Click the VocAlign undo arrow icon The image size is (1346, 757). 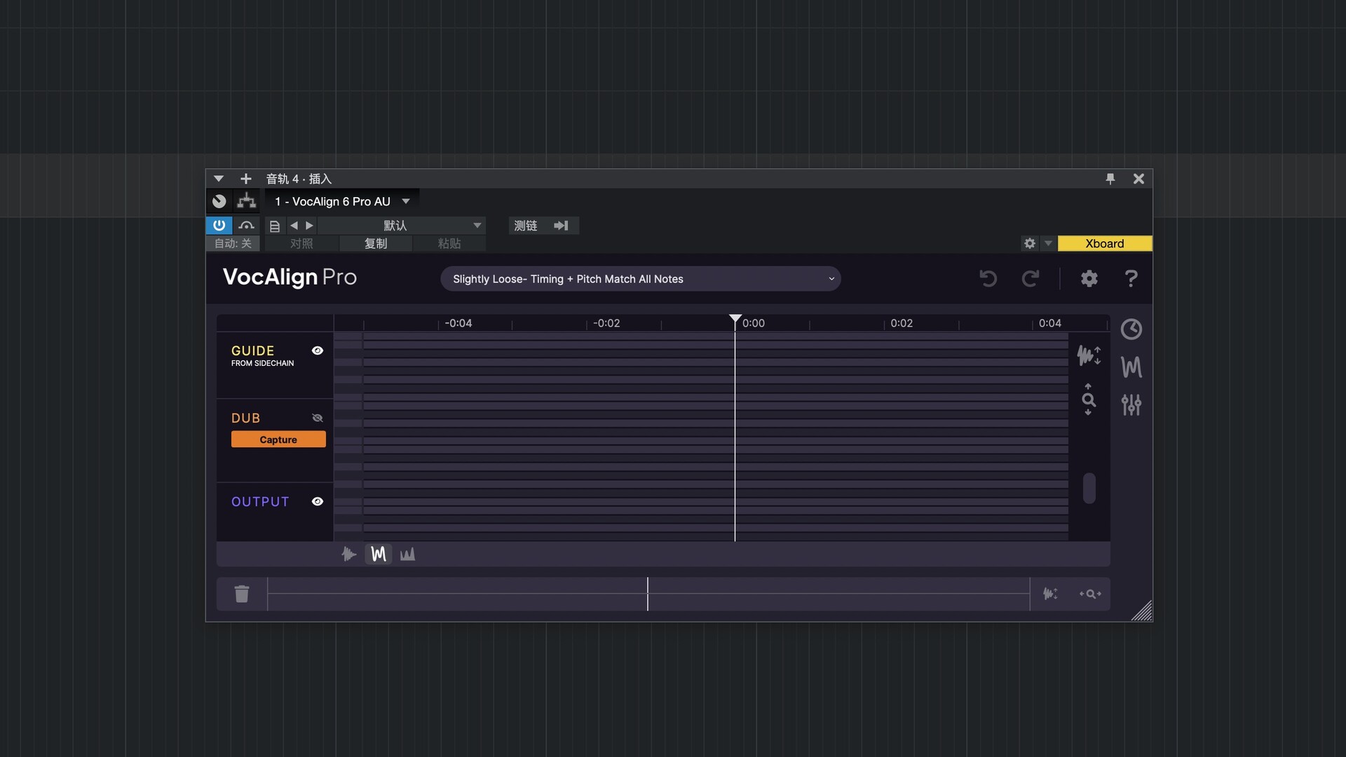click(x=988, y=279)
